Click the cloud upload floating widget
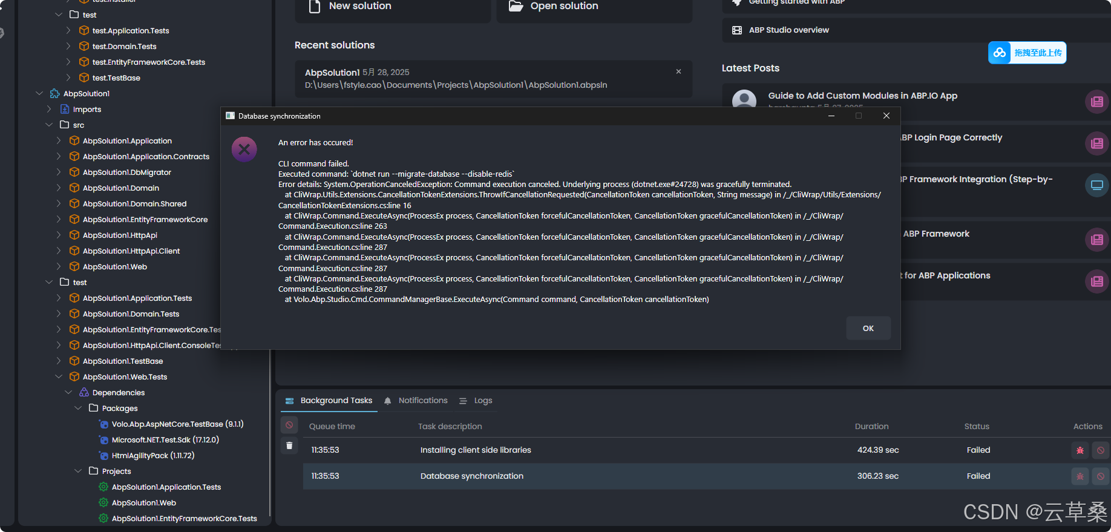 coord(1027,53)
